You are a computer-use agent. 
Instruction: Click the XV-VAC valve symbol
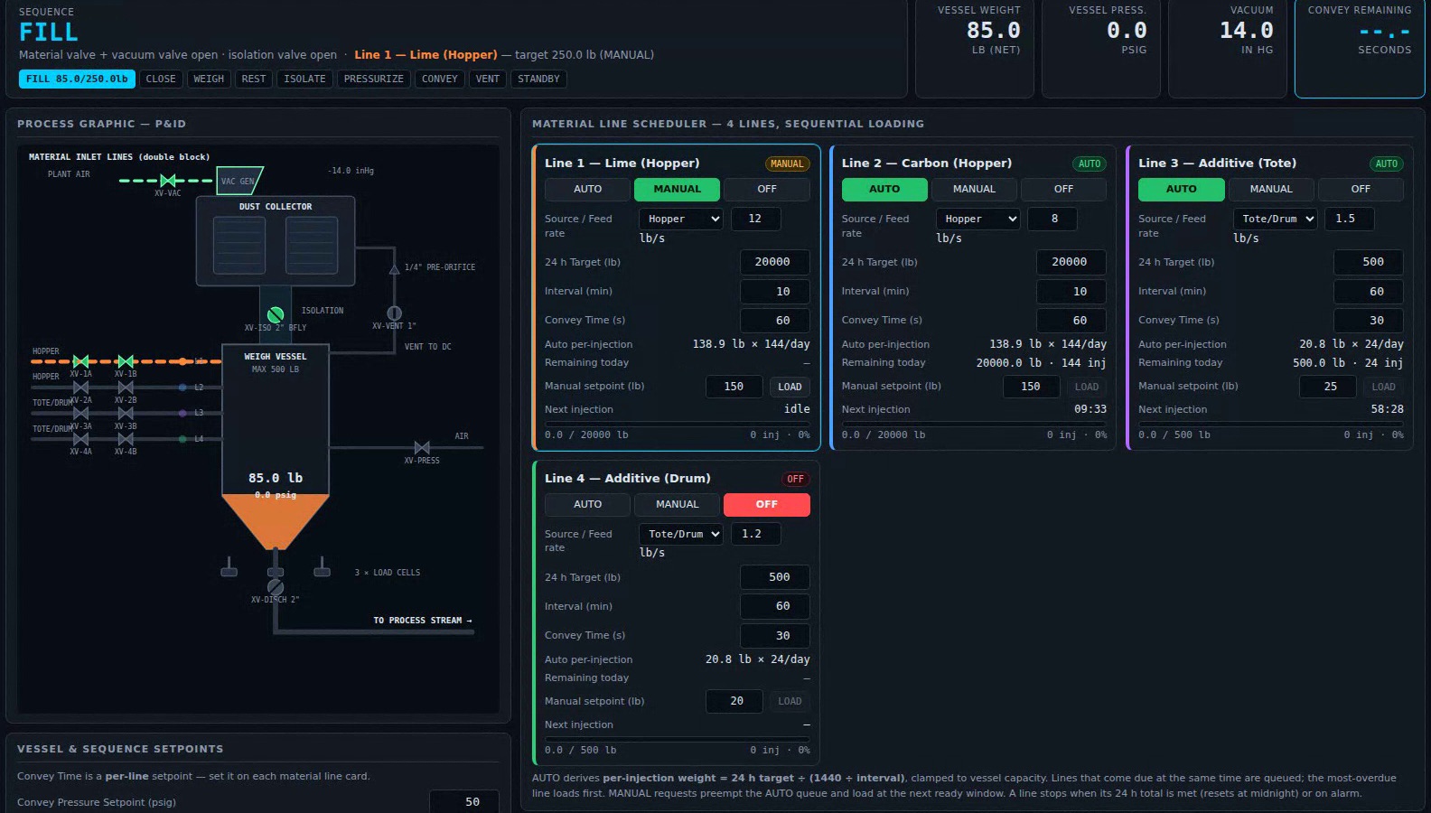tap(167, 181)
